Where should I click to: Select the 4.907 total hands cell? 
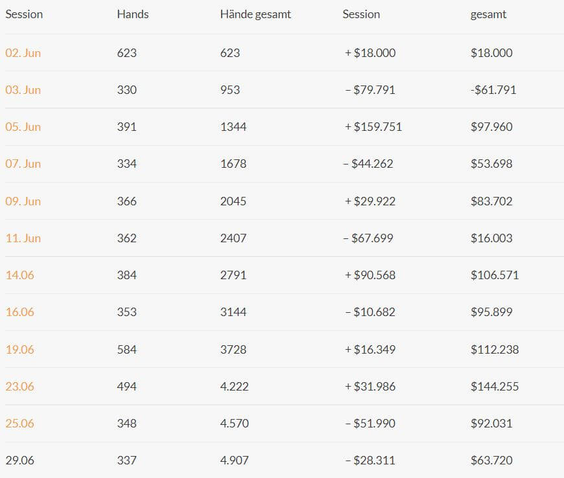pyautogui.click(x=234, y=461)
